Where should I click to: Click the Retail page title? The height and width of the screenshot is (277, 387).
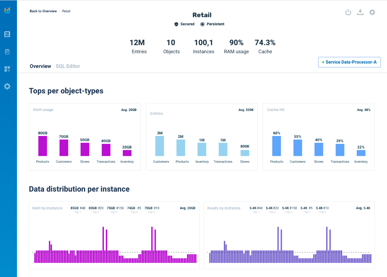coord(202,15)
